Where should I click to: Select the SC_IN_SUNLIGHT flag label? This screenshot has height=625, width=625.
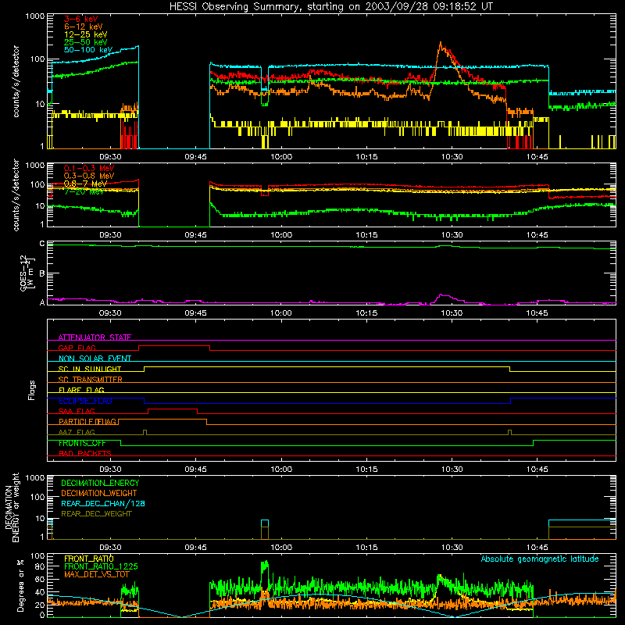(x=90, y=369)
